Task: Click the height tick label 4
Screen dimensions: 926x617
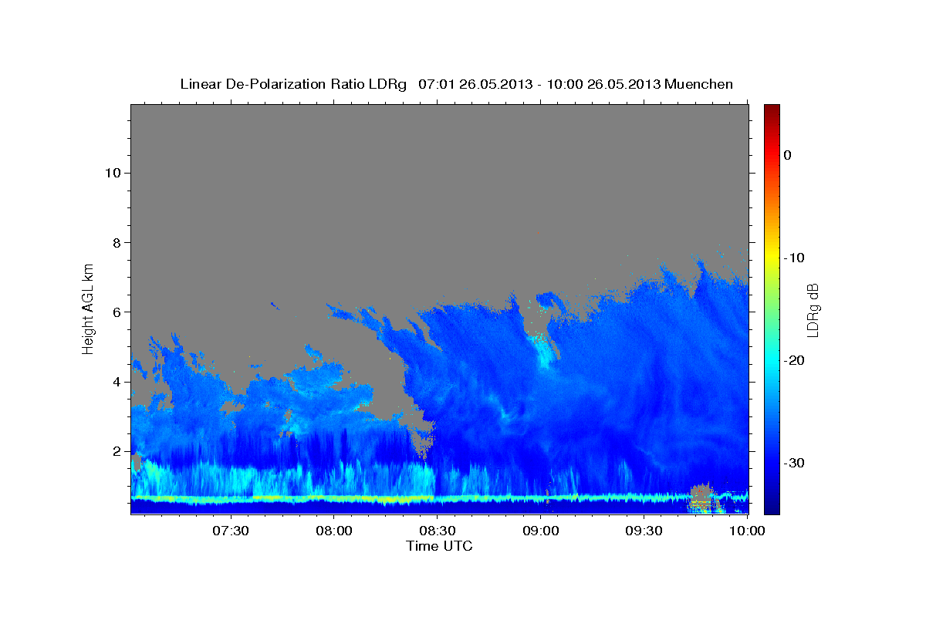Action: 116,382
